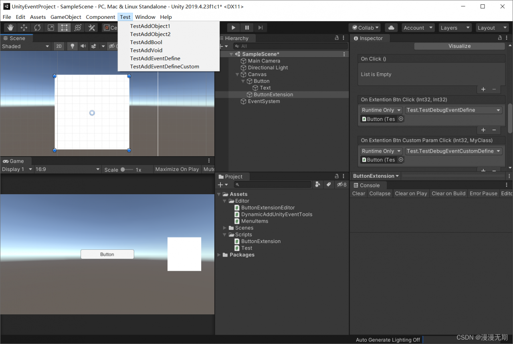
Task: Open the Layout dropdown
Action: tap(492, 28)
